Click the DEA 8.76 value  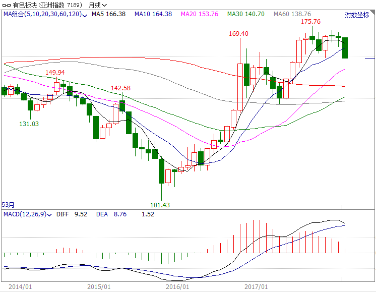tap(111, 214)
